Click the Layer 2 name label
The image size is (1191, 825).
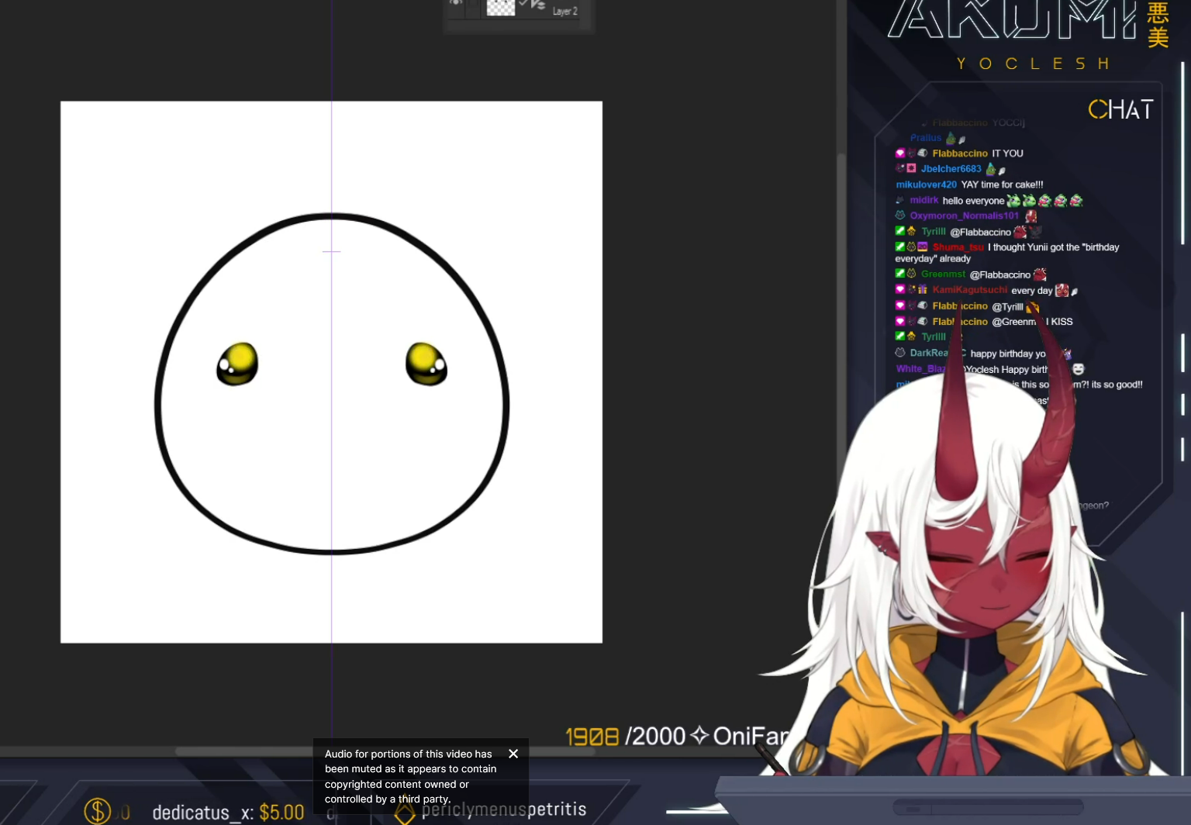tap(564, 11)
